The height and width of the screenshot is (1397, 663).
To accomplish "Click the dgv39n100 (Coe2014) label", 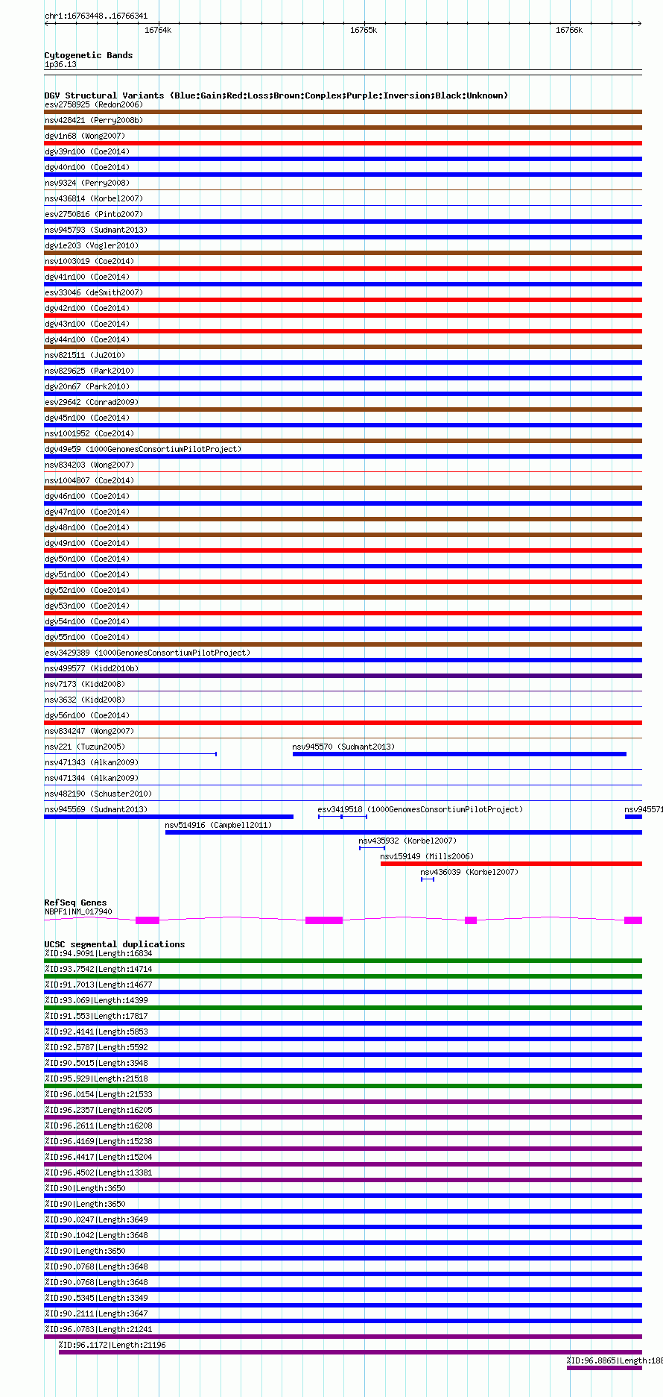I will coord(87,151).
